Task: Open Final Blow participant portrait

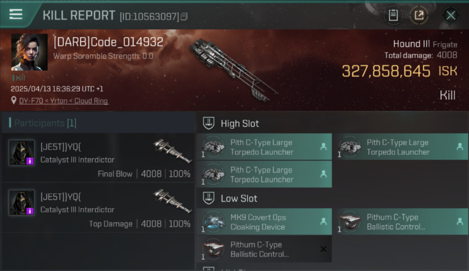Action: click(22, 153)
